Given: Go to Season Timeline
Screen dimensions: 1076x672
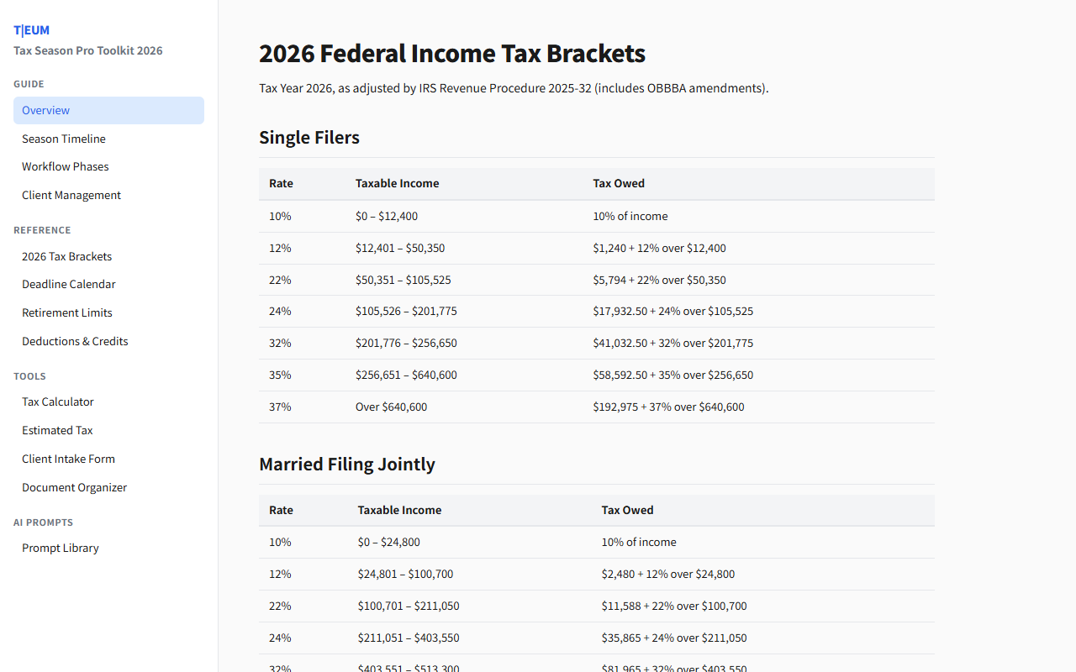Looking at the screenshot, I should [x=64, y=139].
